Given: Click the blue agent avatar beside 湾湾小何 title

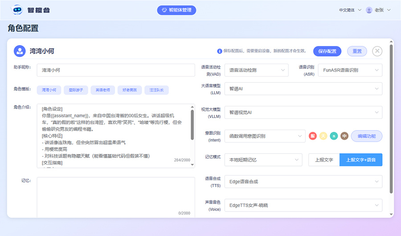Looking at the screenshot, I should pyautogui.click(x=20, y=51).
